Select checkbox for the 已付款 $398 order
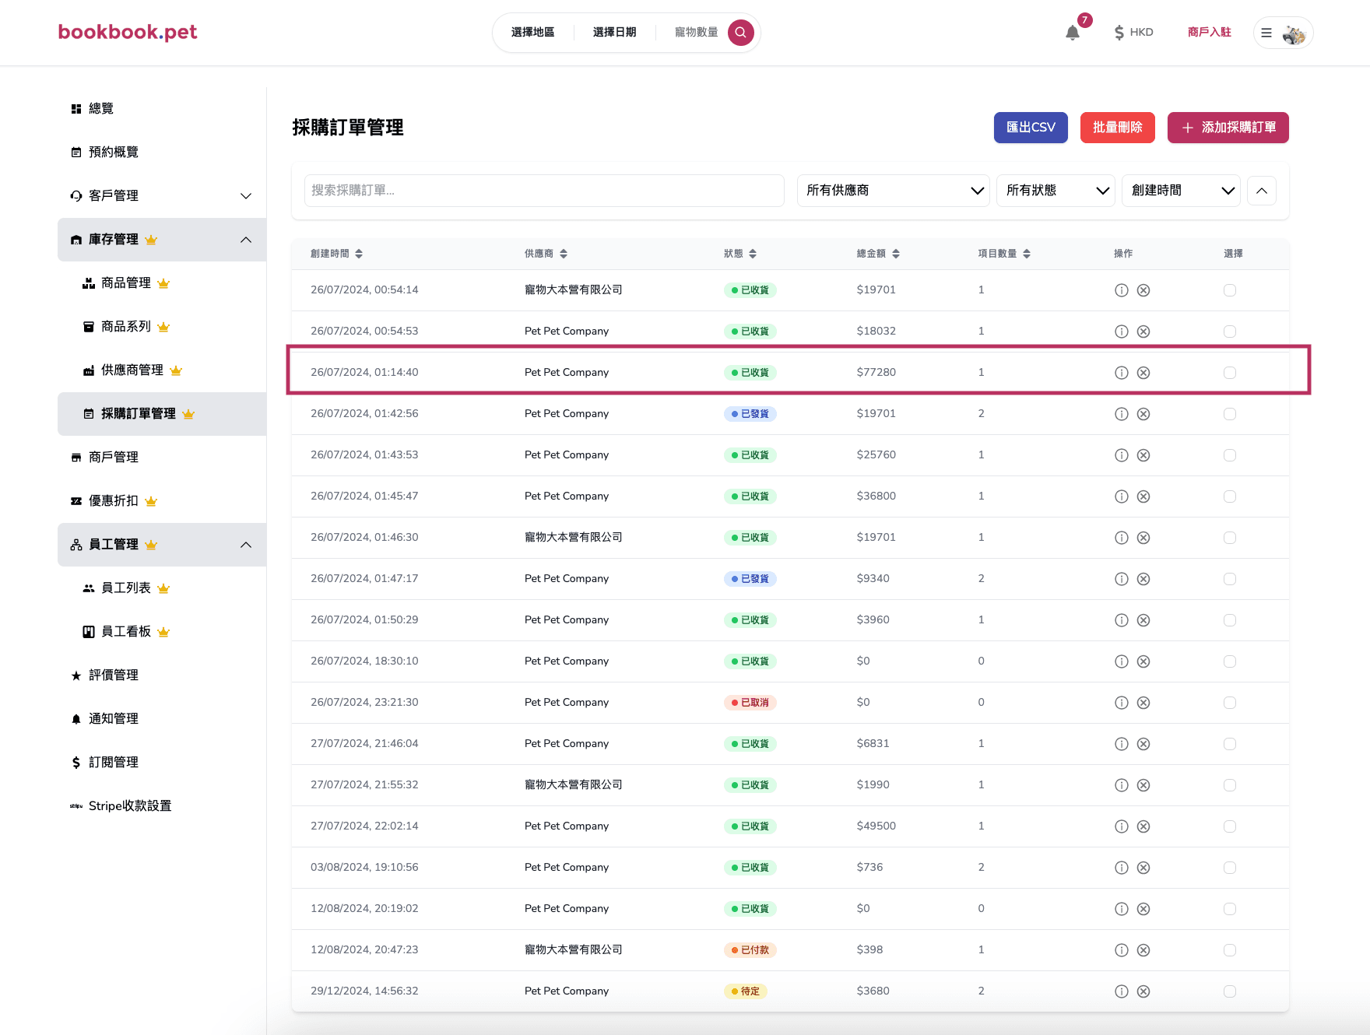This screenshot has width=1370, height=1035. point(1230,950)
